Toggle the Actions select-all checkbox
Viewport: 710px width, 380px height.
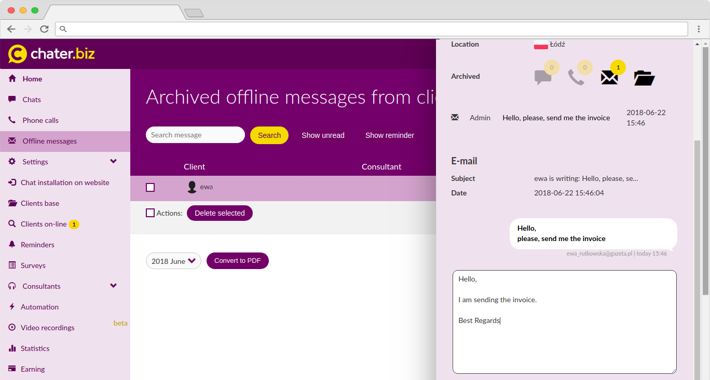[151, 213]
